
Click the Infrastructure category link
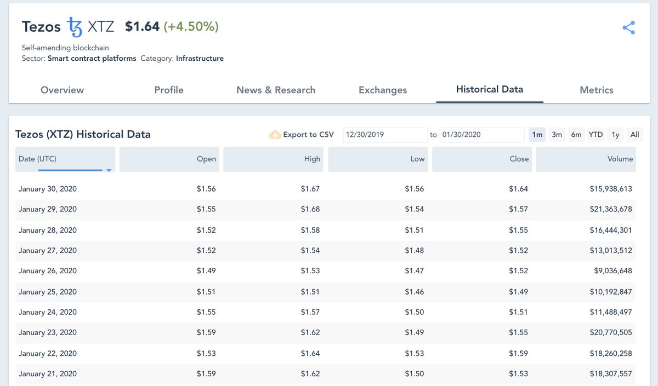pyautogui.click(x=200, y=58)
